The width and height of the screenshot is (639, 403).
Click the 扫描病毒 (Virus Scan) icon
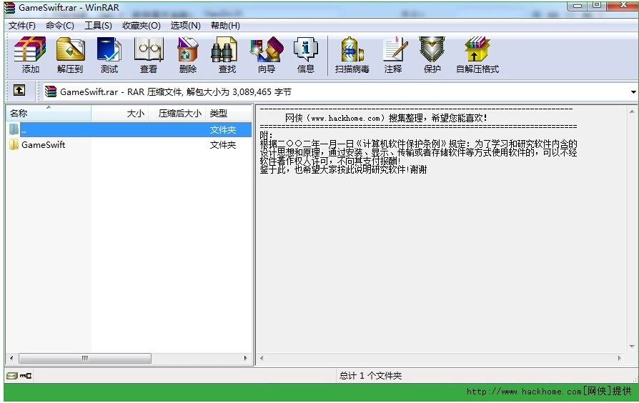coord(352,50)
